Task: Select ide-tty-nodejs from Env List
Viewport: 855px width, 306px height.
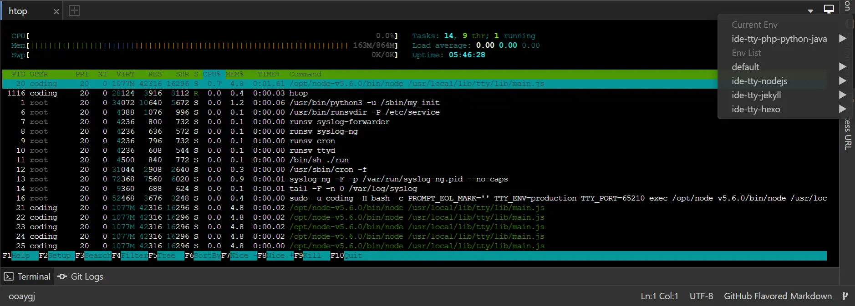Action: pyautogui.click(x=759, y=81)
